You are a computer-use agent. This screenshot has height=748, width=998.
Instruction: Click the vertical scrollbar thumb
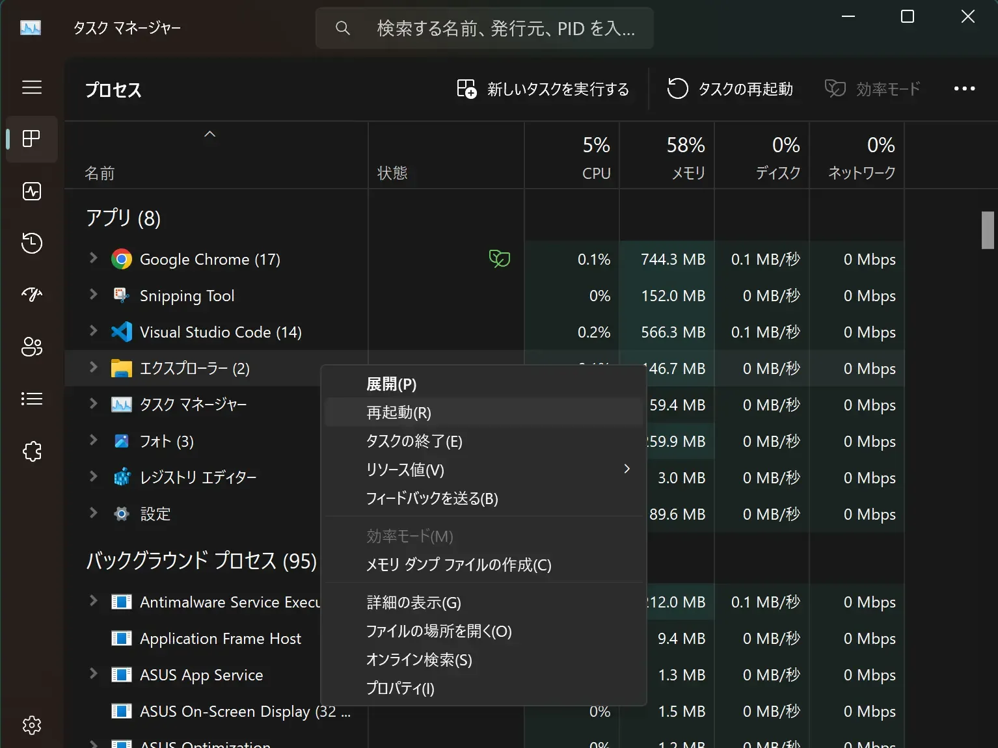coord(988,230)
